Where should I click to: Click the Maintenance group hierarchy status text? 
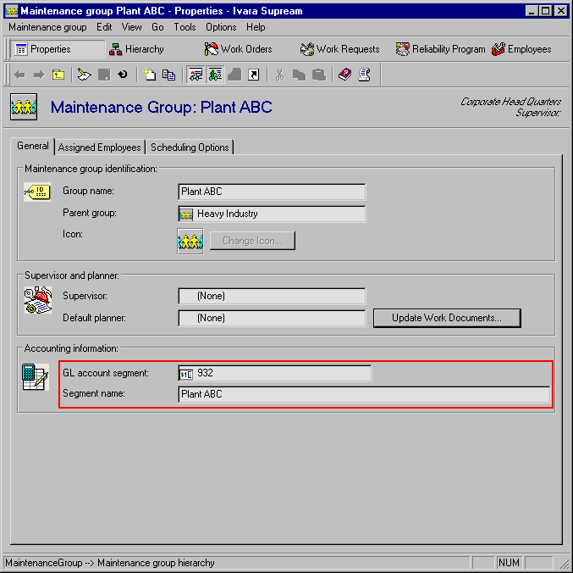click(156, 562)
